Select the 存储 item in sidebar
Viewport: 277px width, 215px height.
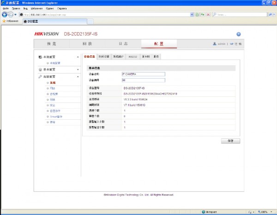click(53, 122)
